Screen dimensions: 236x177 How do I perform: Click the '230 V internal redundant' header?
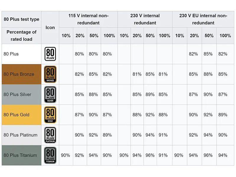pos(145,19)
